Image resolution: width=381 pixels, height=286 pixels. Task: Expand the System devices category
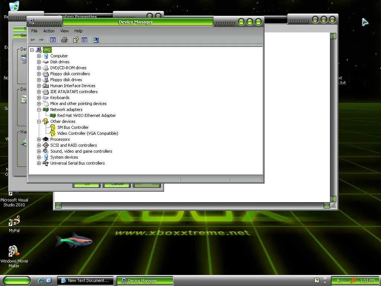(x=39, y=158)
